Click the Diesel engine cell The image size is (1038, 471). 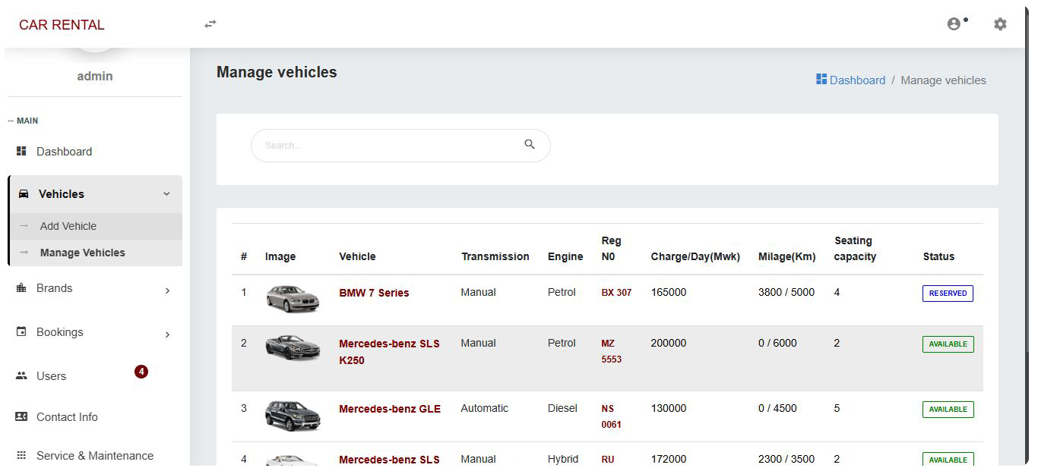[x=562, y=408]
